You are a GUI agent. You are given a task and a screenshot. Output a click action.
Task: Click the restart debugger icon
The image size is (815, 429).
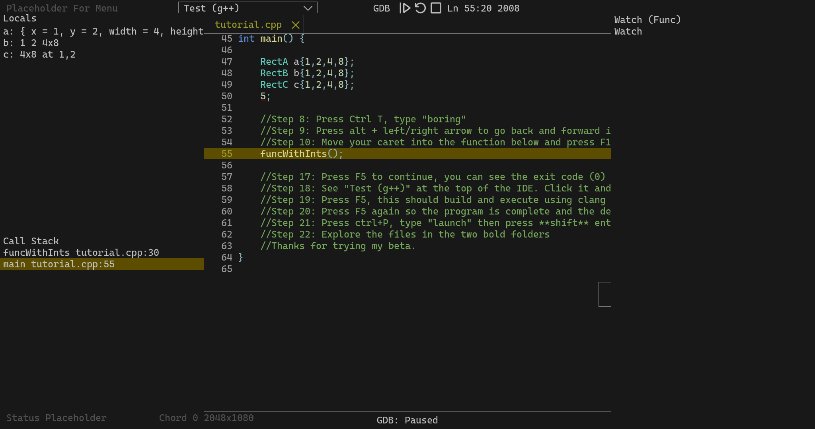[x=420, y=8]
